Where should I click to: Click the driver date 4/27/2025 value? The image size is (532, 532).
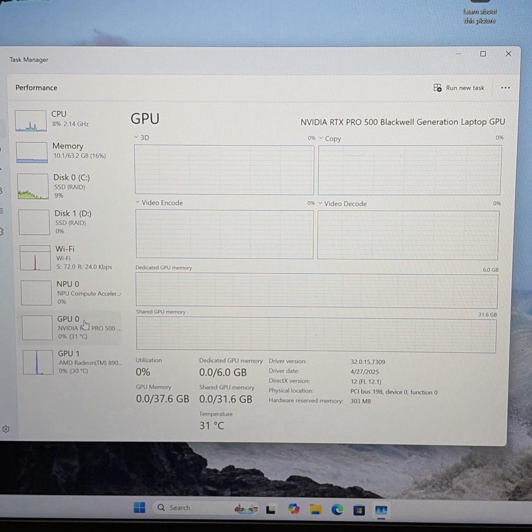click(x=364, y=372)
